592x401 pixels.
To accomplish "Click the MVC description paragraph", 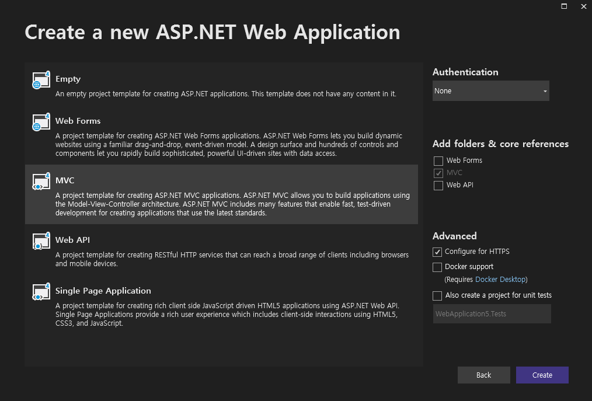I will pyautogui.click(x=232, y=204).
